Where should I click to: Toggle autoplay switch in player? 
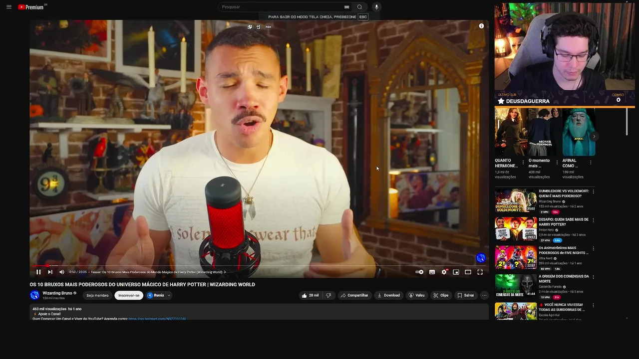[x=419, y=272]
